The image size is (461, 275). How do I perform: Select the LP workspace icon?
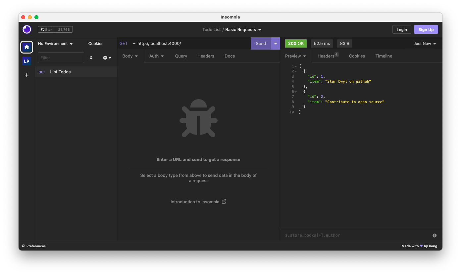click(27, 61)
